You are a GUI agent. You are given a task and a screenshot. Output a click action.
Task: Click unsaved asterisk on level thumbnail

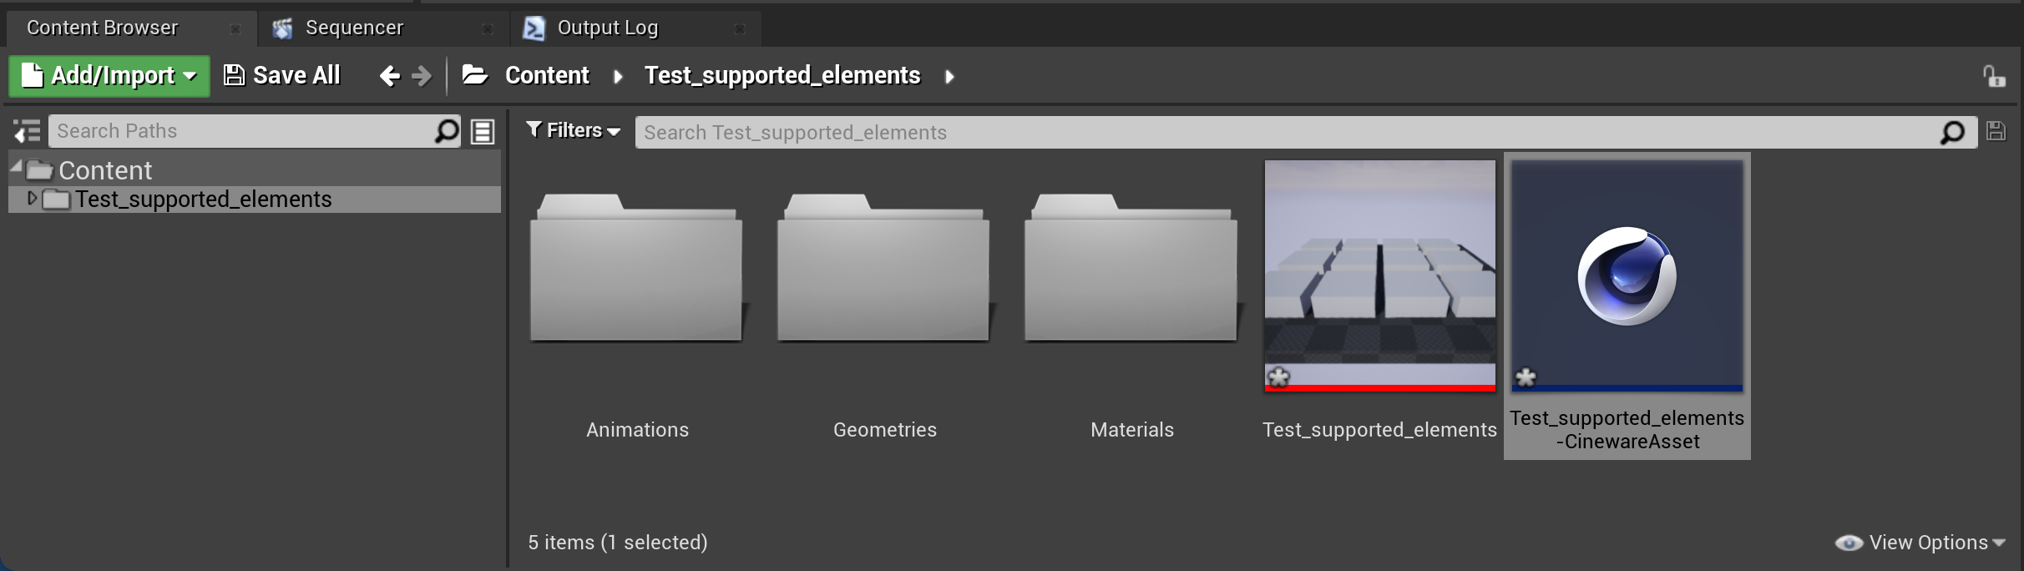click(x=1278, y=376)
